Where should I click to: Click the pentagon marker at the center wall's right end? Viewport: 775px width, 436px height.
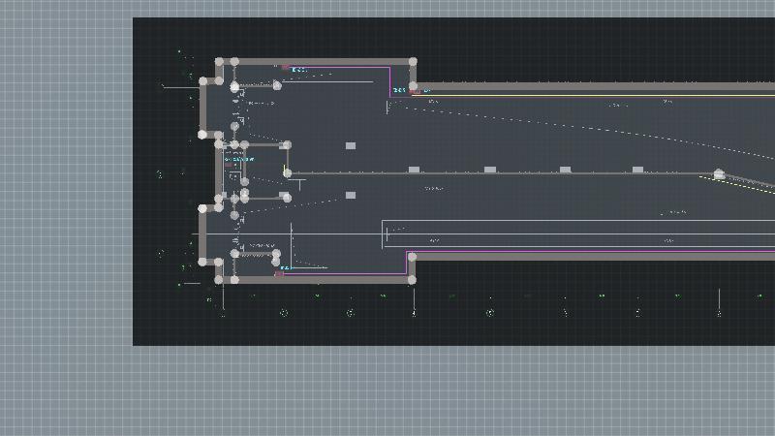[719, 174]
